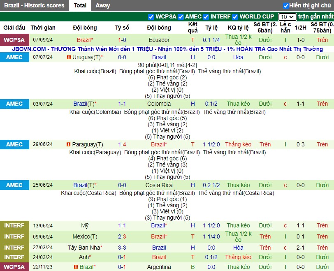Uncheck the WCPSA filter checkbox
This screenshot has width=334, height=271.
pyautogui.click(x=151, y=17)
